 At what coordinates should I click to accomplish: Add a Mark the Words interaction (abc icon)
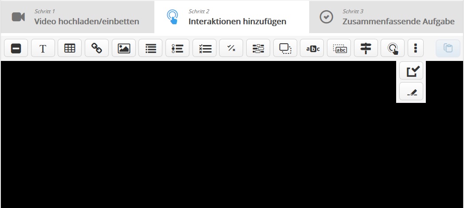pos(312,48)
